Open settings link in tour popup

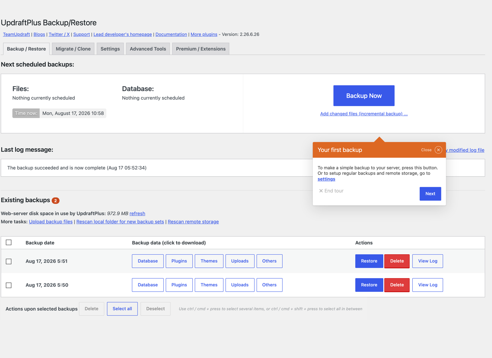click(326, 179)
